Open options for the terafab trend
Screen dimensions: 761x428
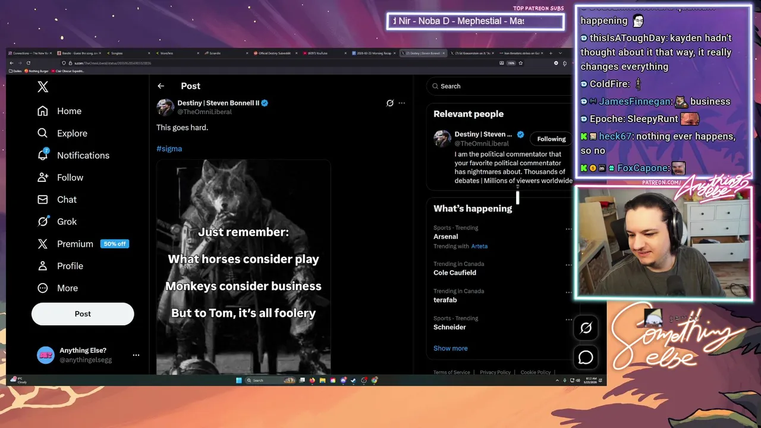[x=568, y=292]
